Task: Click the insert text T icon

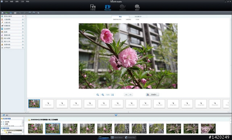Action: [x=2, y=41]
